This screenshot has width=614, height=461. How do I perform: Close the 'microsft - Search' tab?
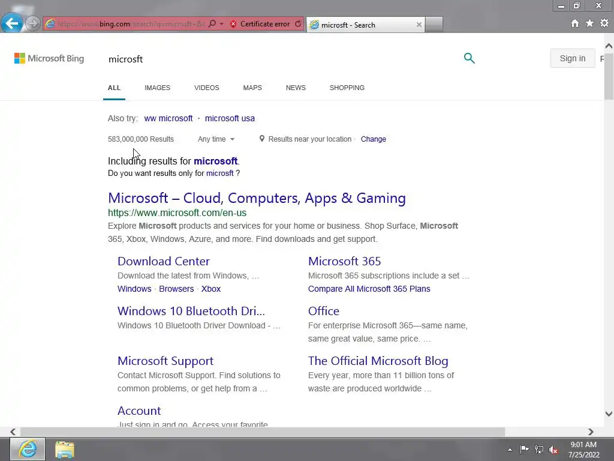point(419,25)
